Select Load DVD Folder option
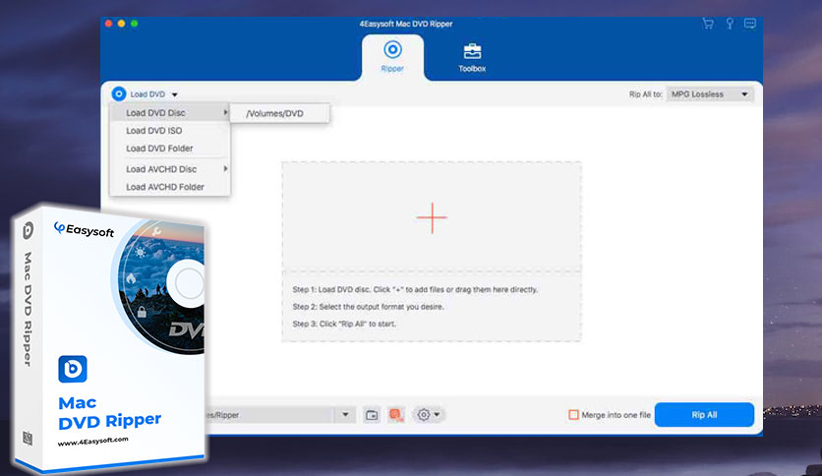Image resolution: width=822 pixels, height=476 pixels. coord(170,149)
